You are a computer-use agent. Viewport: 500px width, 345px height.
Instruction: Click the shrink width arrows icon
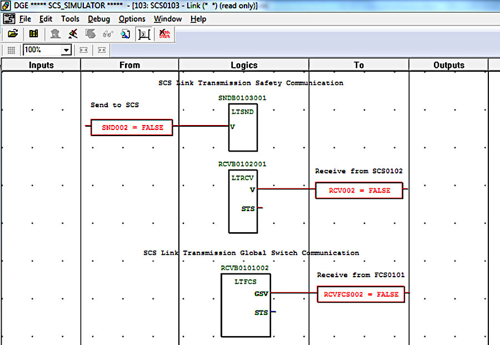102,50
